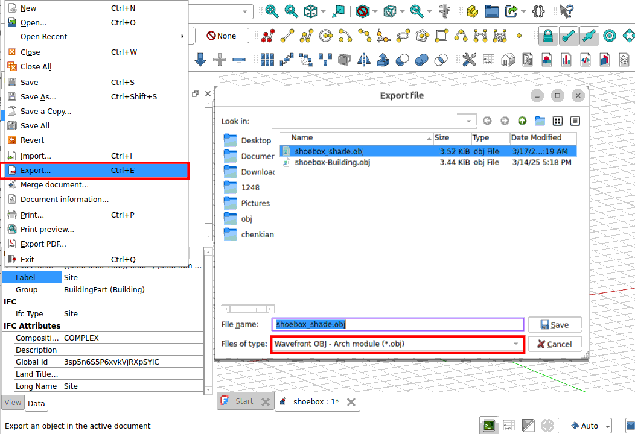The height and width of the screenshot is (434, 635).
Task: Click the What's This help cursor icon
Action: 566,11
